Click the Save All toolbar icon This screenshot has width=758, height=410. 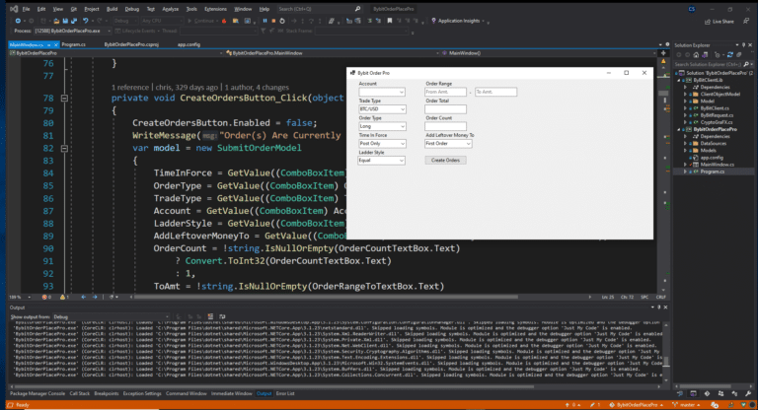tap(74, 21)
